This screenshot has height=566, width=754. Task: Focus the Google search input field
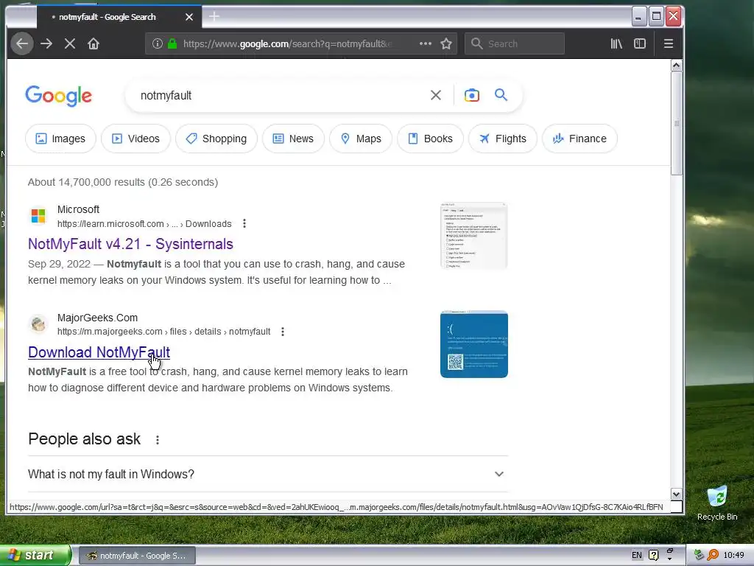279,95
